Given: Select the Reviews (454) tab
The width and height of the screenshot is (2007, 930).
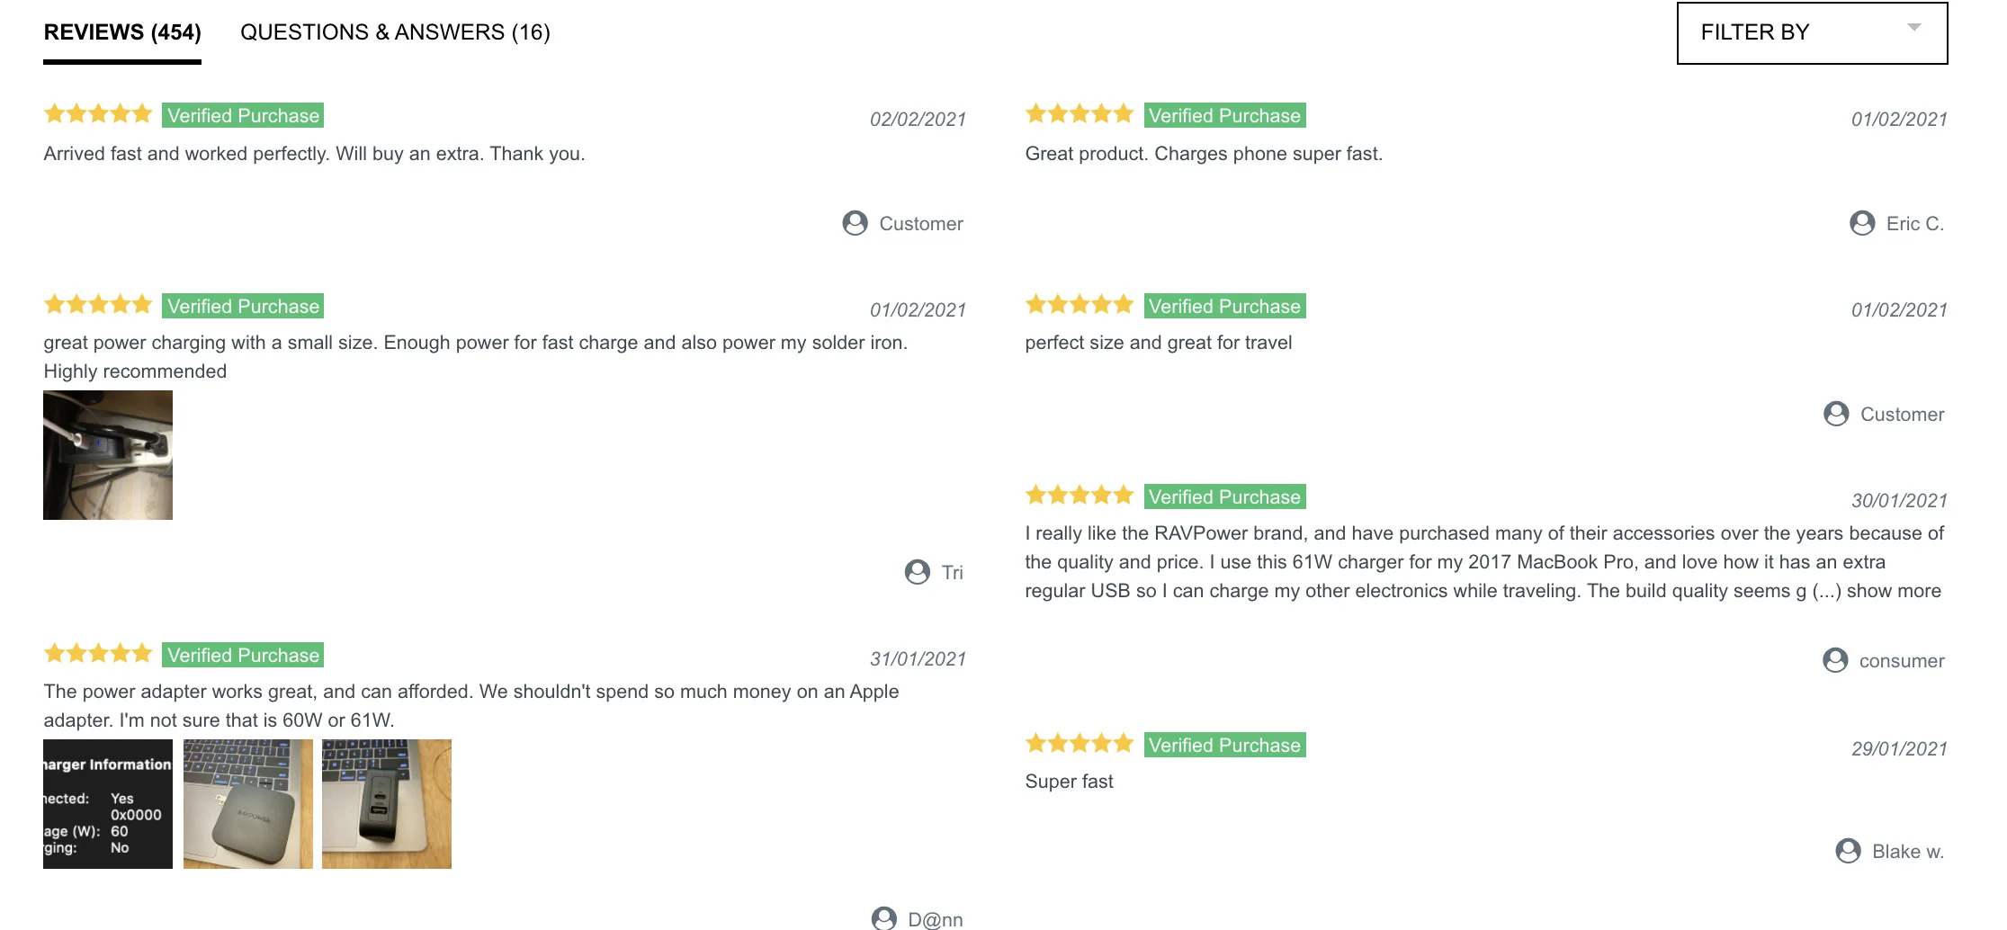Looking at the screenshot, I should 122,32.
